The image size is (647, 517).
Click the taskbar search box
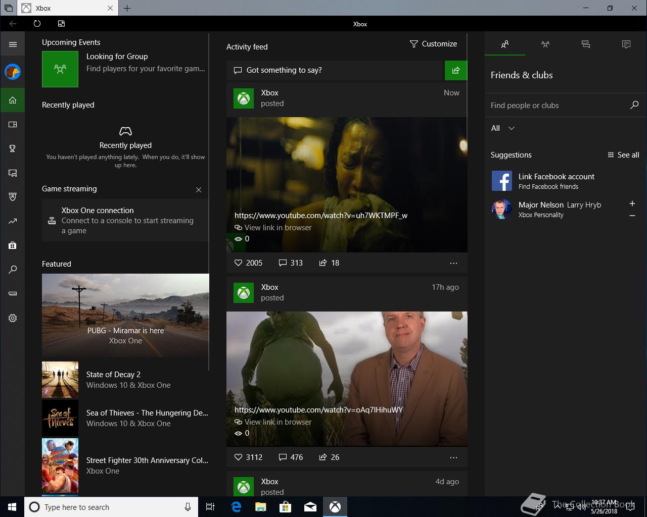[x=111, y=507]
